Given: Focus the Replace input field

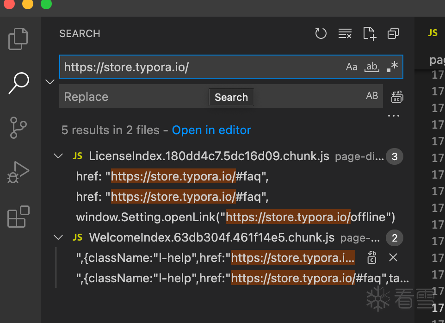Looking at the screenshot, I should tap(221, 97).
